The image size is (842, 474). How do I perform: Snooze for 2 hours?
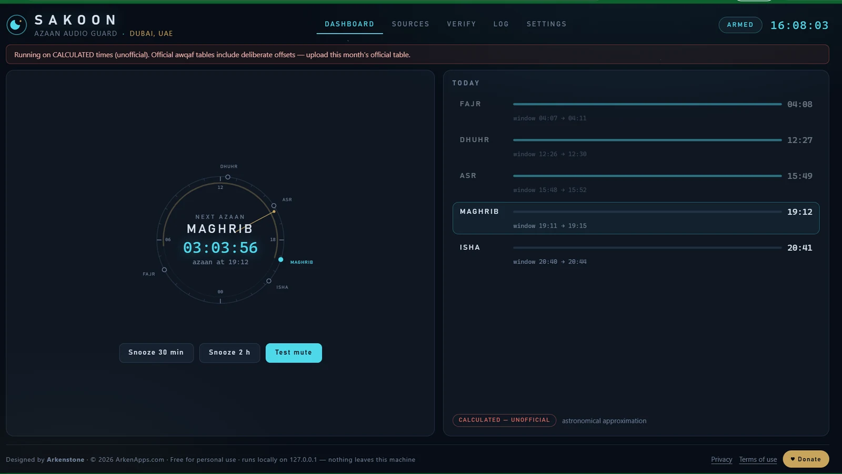point(229,353)
